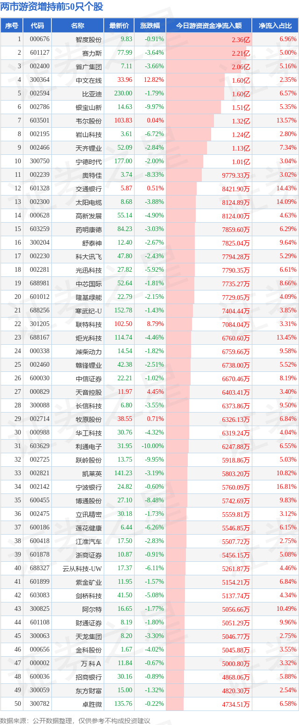
Task: Select stock name 天齐锂业
Action: [x=89, y=148]
